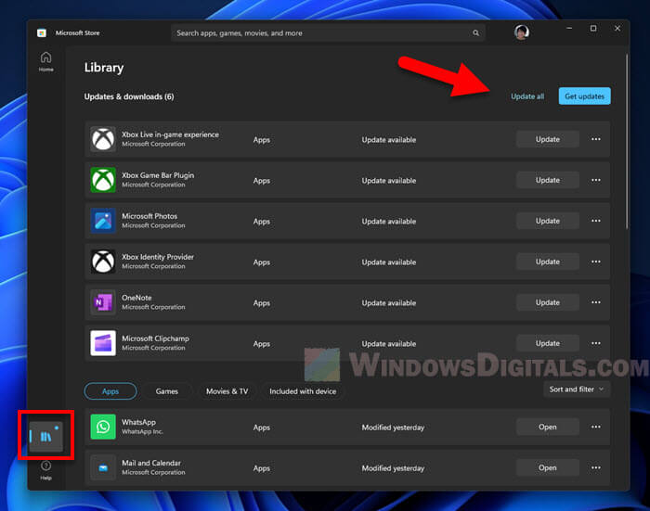Click the Xbox Live in-game experience title
The height and width of the screenshot is (511, 650).
point(170,134)
